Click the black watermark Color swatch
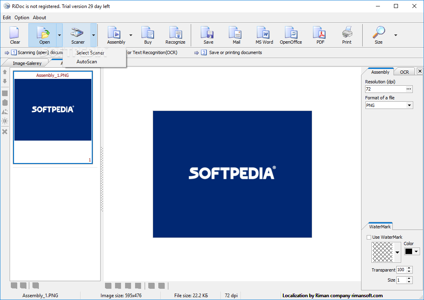Image resolution: width=424 pixels, height=300 pixels. (x=409, y=252)
